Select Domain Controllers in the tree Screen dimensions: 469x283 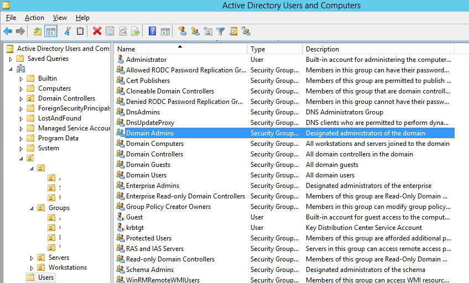point(66,98)
